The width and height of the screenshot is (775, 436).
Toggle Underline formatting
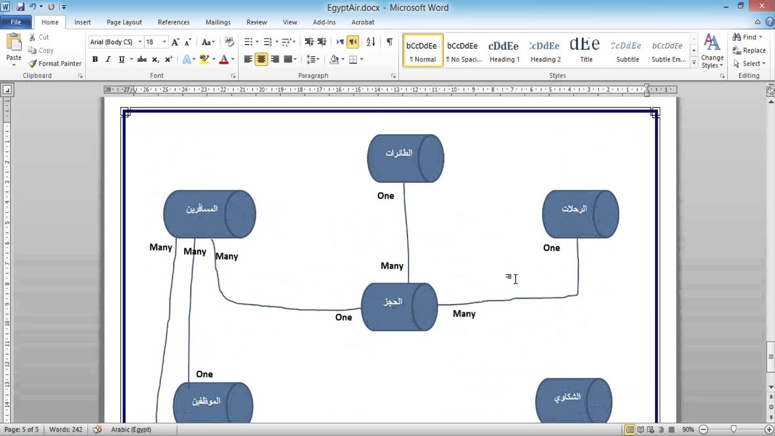(122, 59)
